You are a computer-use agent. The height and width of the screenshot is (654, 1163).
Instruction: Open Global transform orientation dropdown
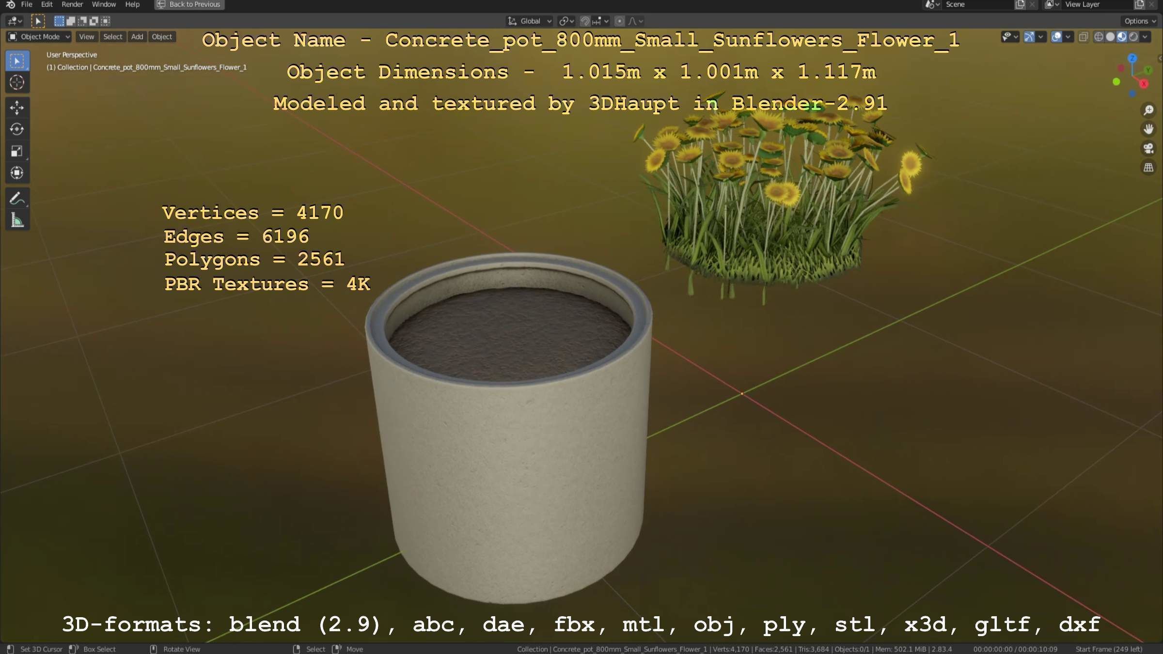point(529,21)
